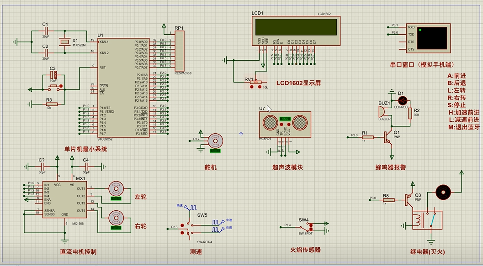Image resolution: width=483 pixels, height=266 pixels.
Task: Click the C3 10uF capacitor
Action: tap(53, 74)
